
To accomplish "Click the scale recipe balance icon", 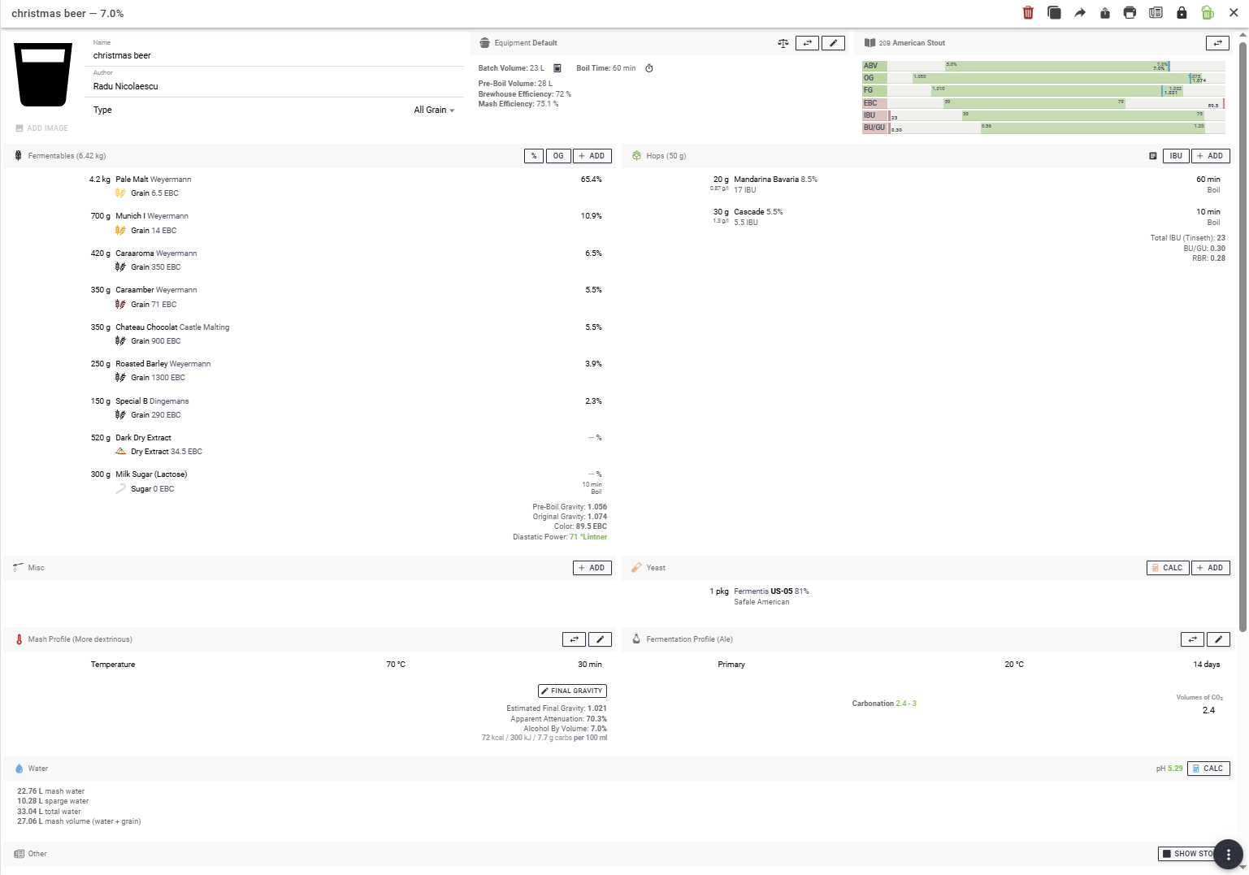I will click(783, 43).
